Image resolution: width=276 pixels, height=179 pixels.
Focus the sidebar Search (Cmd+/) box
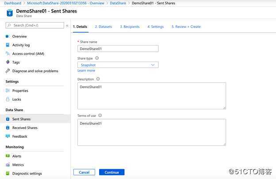click(x=35, y=25)
